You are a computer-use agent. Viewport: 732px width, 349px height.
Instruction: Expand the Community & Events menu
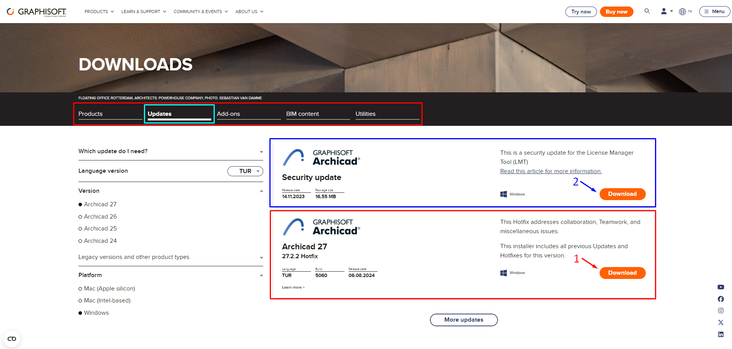[201, 12]
